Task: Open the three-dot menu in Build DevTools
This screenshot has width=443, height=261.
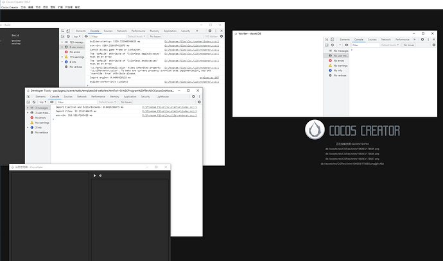Action: point(216,31)
